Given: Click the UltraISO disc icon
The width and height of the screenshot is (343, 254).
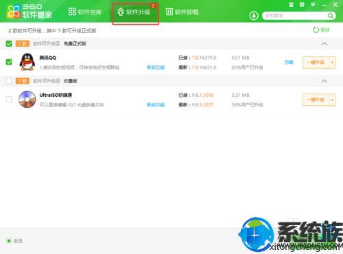Looking at the screenshot, I should 27,100.
